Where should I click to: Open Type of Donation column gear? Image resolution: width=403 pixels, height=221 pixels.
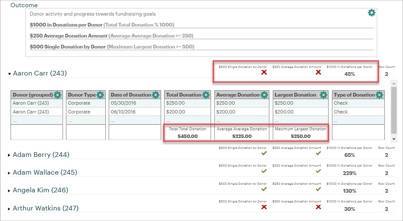pos(379,95)
